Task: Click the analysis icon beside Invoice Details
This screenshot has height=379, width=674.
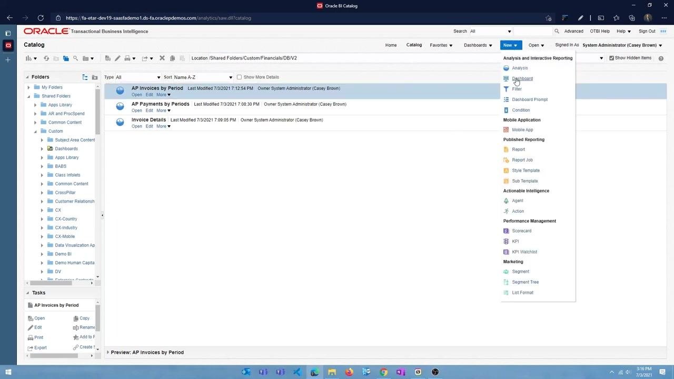Action: [x=120, y=122]
